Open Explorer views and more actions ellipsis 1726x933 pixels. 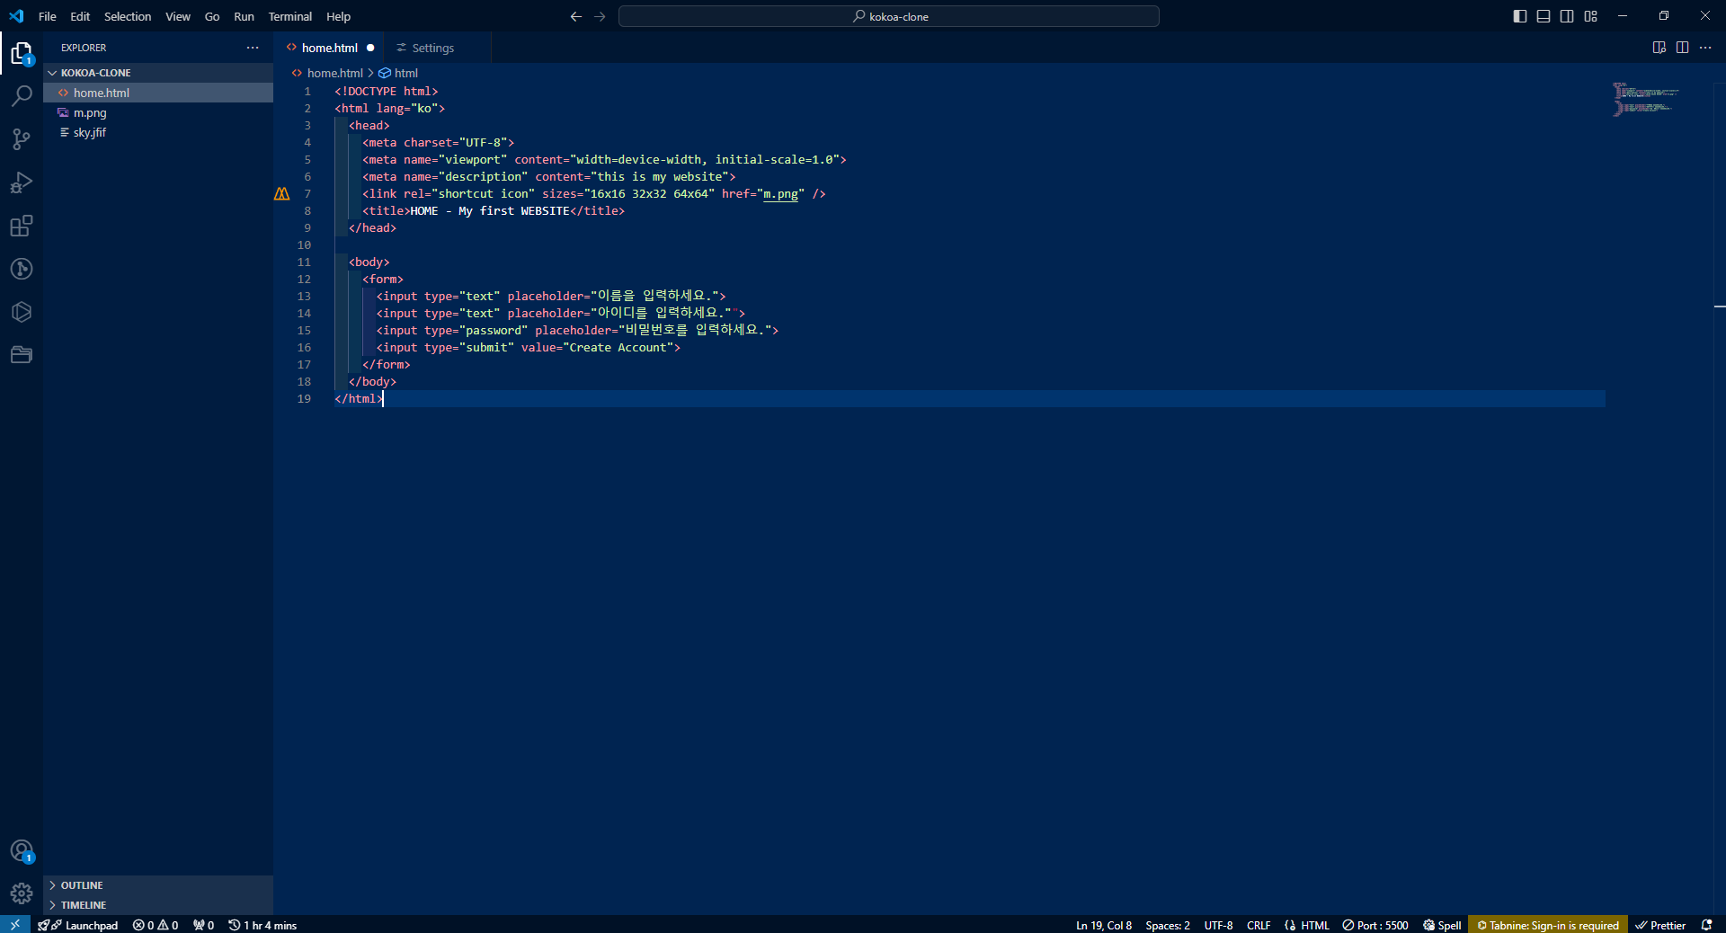253,48
